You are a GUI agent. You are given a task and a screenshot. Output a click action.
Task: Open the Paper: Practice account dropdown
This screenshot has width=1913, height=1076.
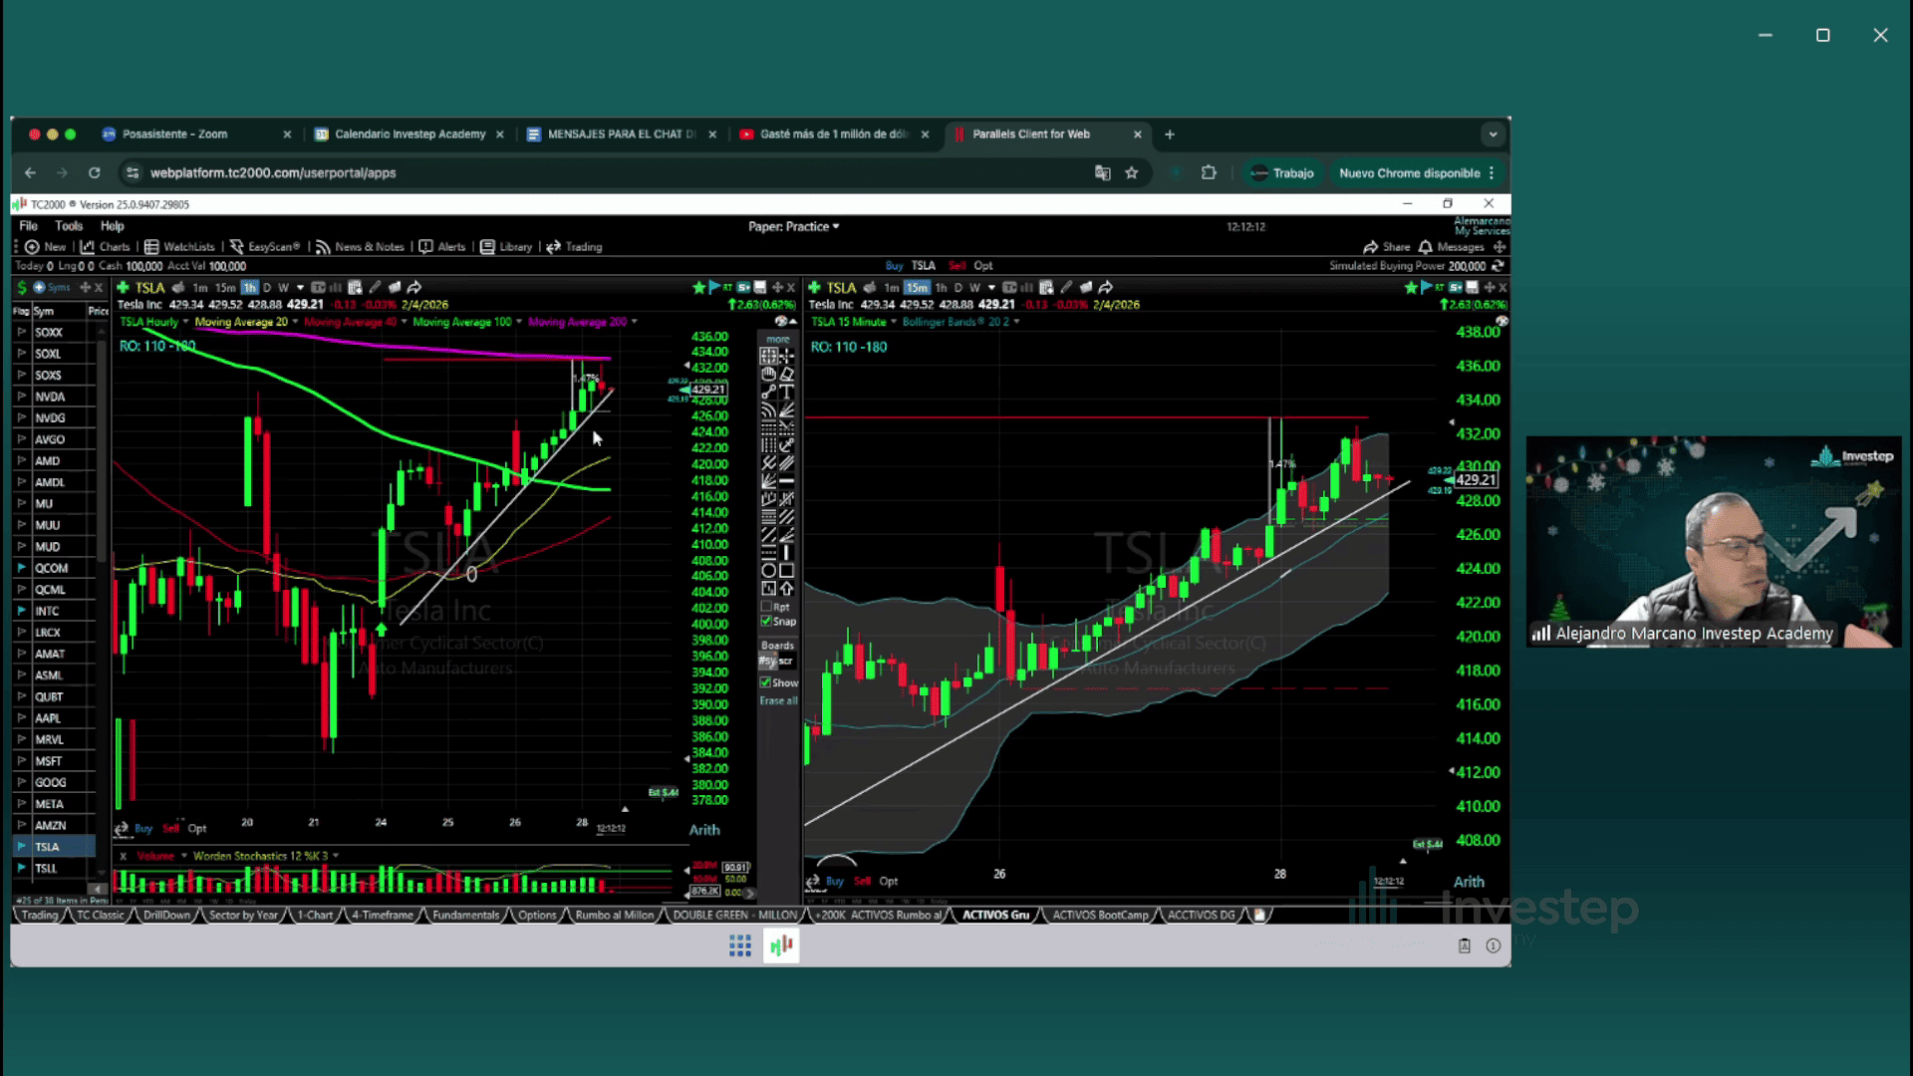(x=793, y=226)
